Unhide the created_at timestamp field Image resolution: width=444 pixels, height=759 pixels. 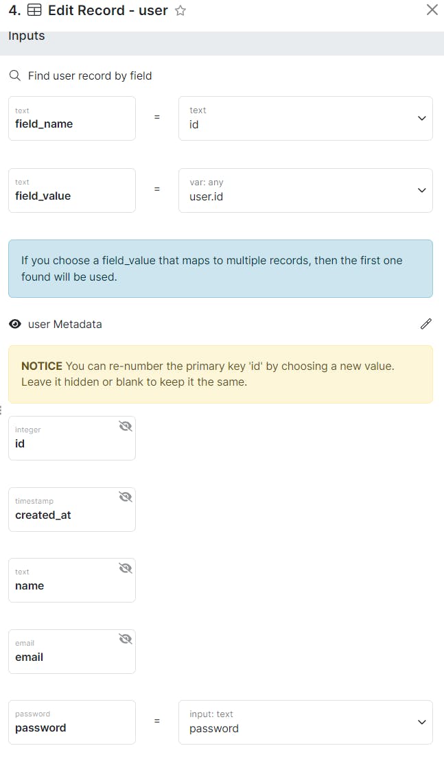click(125, 497)
